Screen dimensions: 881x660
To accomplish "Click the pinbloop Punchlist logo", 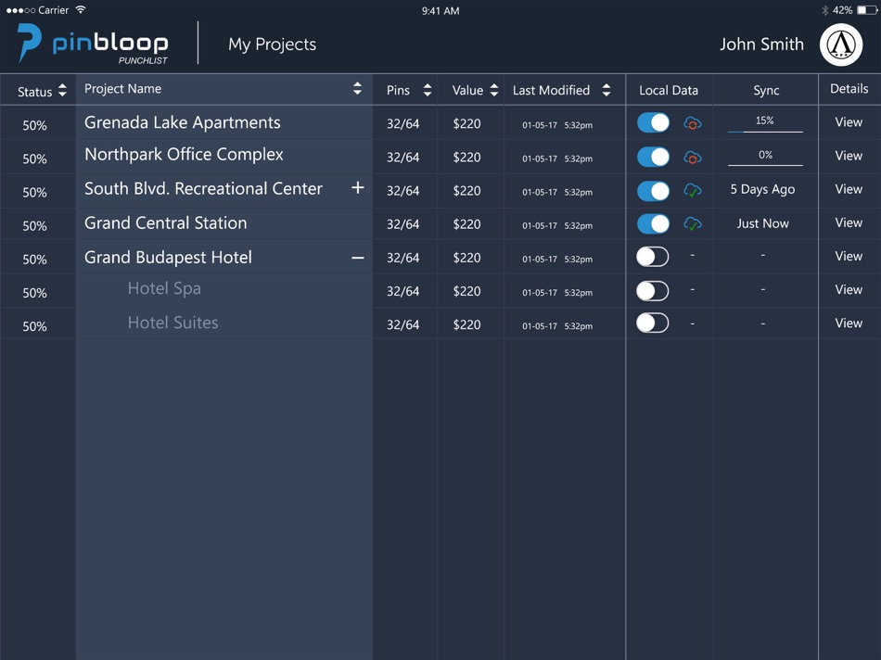I will [92, 44].
